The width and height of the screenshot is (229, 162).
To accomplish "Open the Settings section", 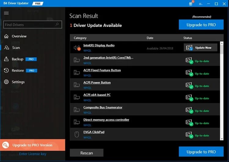I will point(18,82).
